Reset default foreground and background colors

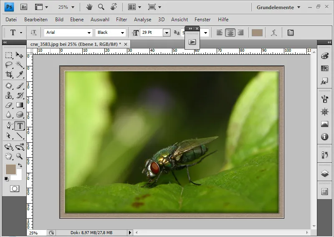[7, 179]
